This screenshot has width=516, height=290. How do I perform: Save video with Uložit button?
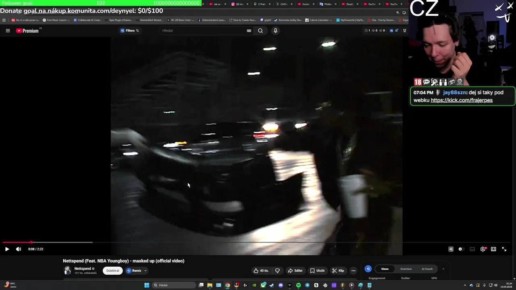(317, 271)
